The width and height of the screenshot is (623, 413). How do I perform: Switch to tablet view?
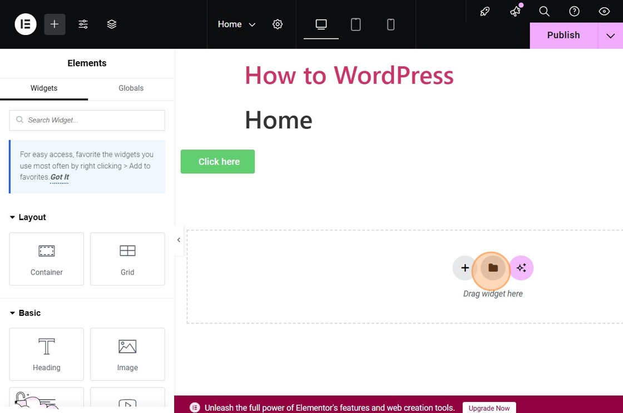pyautogui.click(x=355, y=24)
